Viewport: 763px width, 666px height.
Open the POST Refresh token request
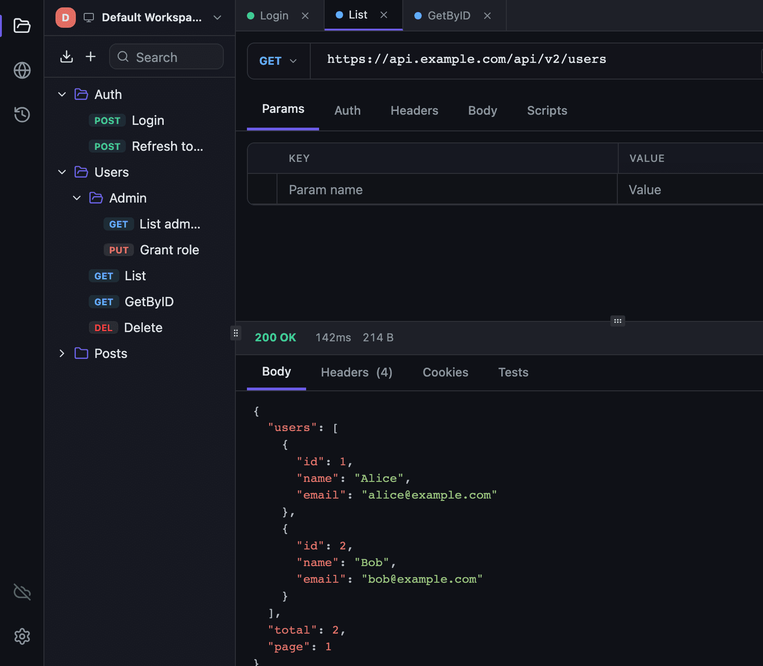pyautogui.click(x=139, y=146)
